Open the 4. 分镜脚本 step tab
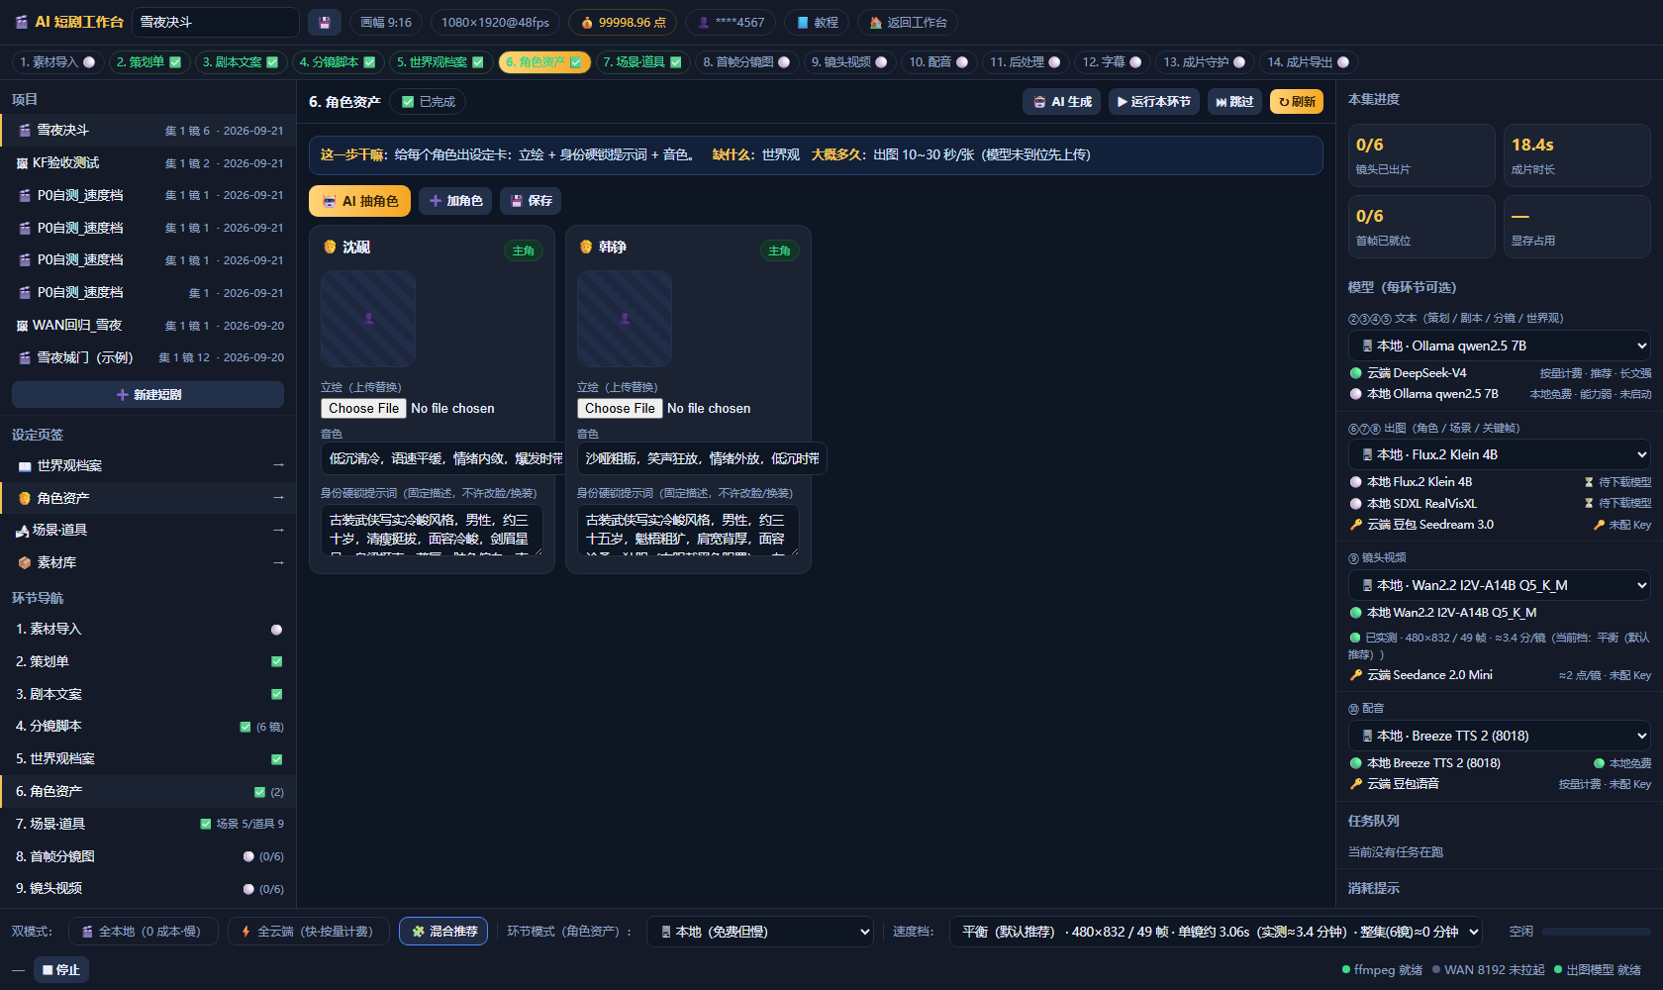The width and height of the screenshot is (1663, 990). click(x=338, y=62)
